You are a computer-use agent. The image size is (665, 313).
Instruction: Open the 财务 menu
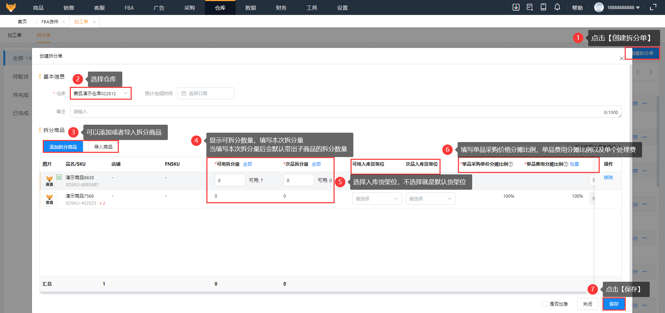pos(281,8)
